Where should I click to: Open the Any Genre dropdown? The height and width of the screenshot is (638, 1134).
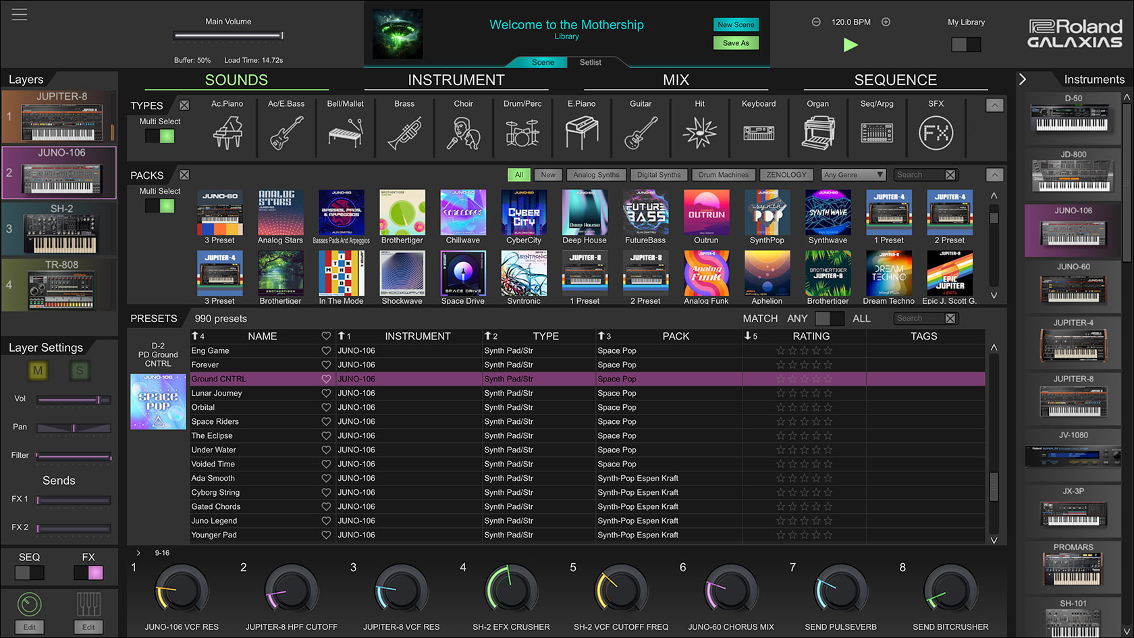pyautogui.click(x=854, y=175)
